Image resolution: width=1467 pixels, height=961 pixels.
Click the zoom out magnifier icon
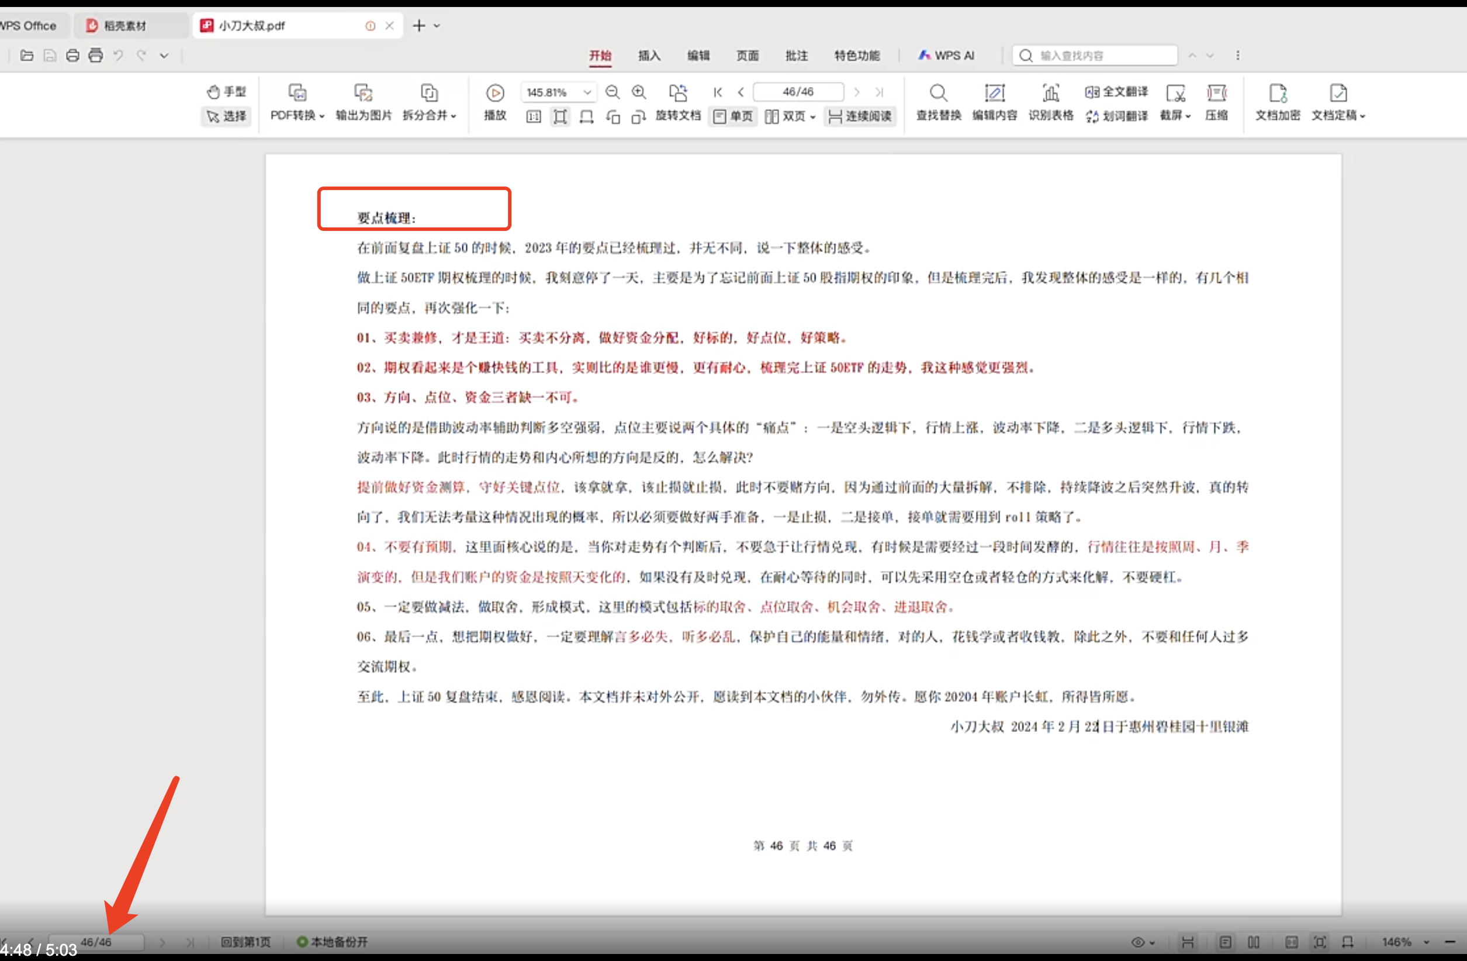[612, 92]
